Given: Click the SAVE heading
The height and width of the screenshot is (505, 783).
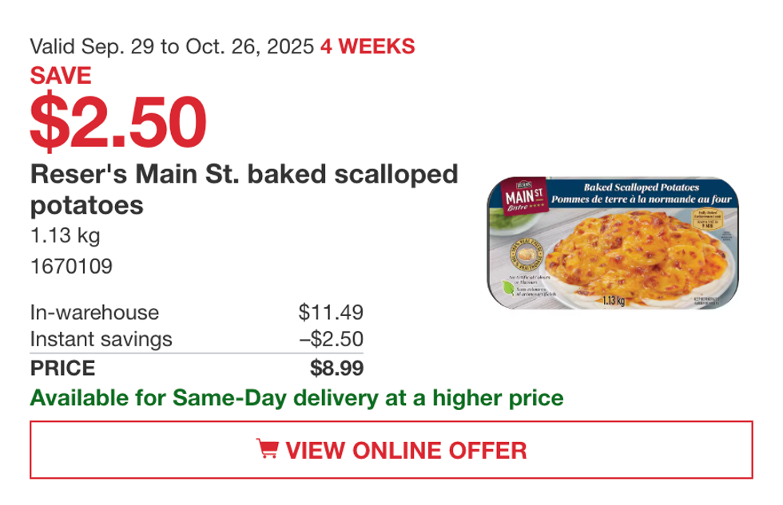Looking at the screenshot, I should (x=61, y=76).
